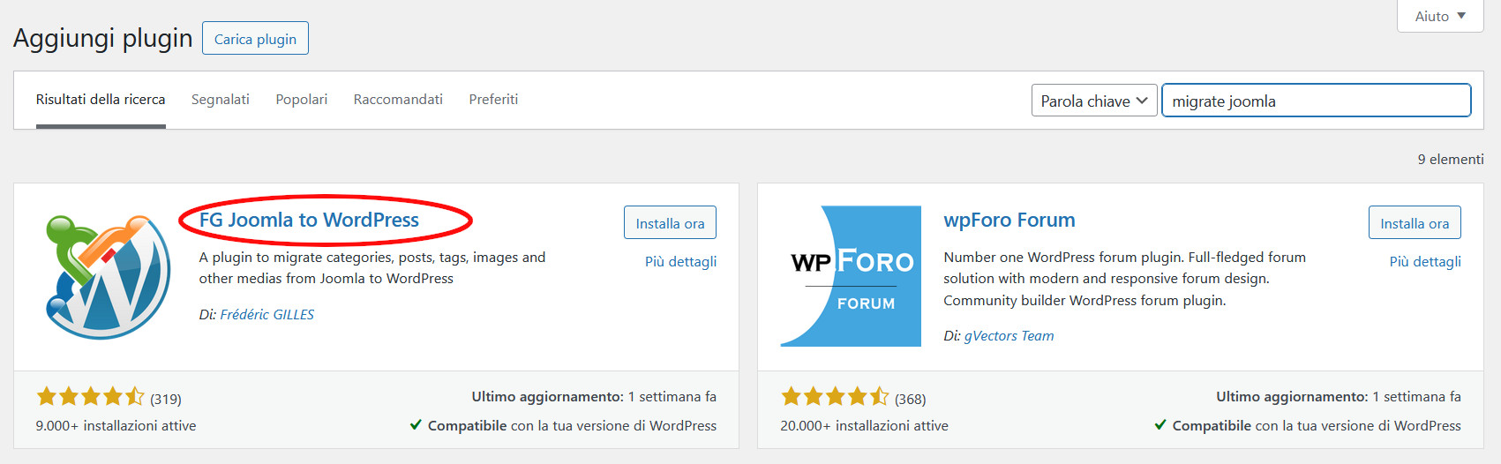
Task: Open the Preferiti tab
Action: (493, 100)
